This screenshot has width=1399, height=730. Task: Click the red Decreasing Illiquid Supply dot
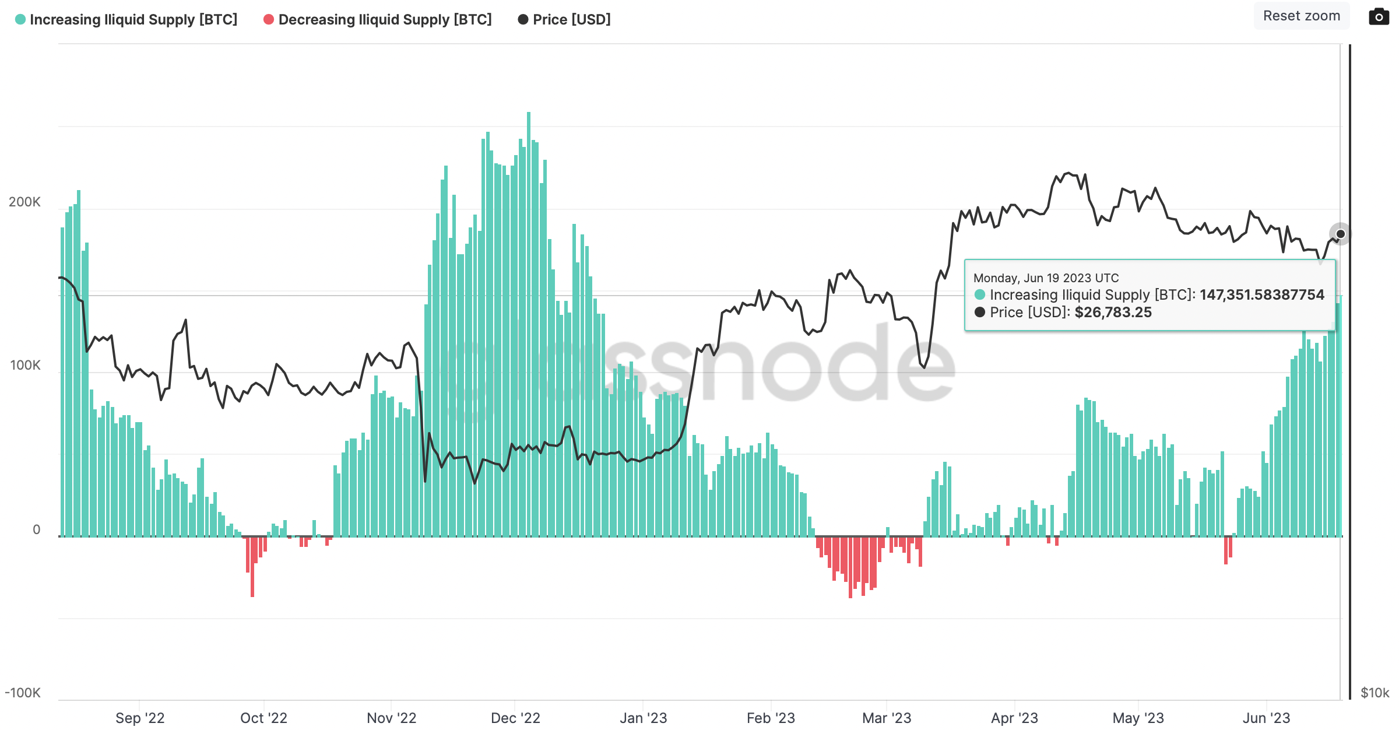click(x=269, y=20)
